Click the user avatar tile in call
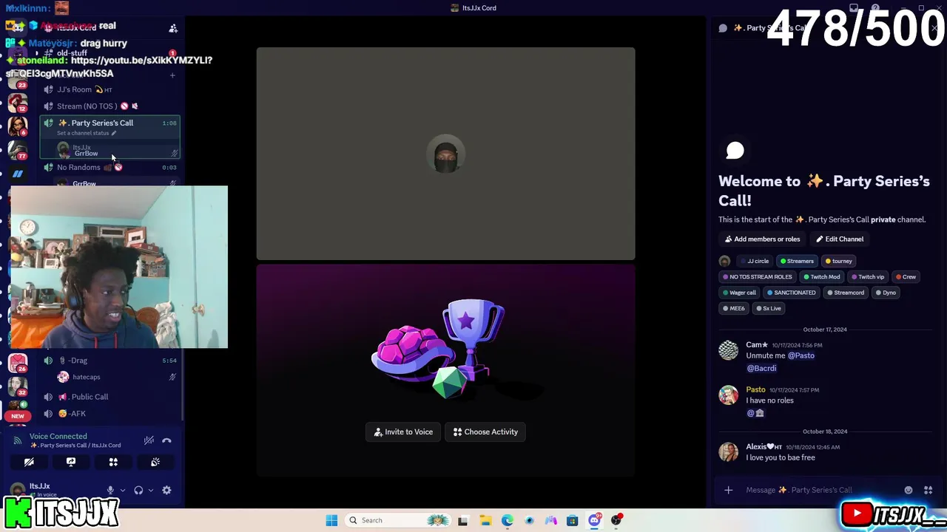The width and height of the screenshot is (947, 532). (445, 154)
